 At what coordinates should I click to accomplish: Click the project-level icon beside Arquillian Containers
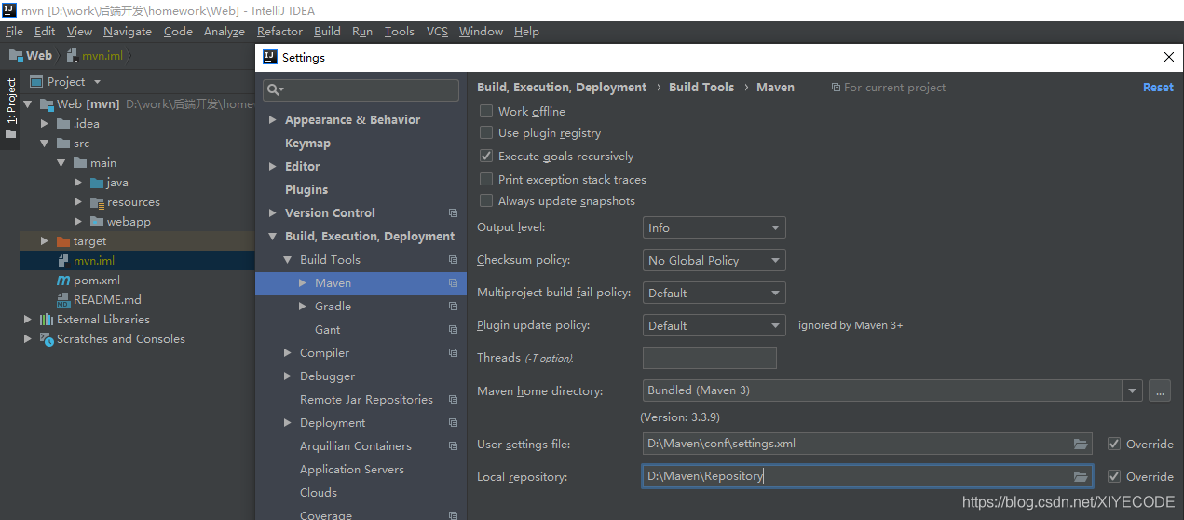click(454, 446)
